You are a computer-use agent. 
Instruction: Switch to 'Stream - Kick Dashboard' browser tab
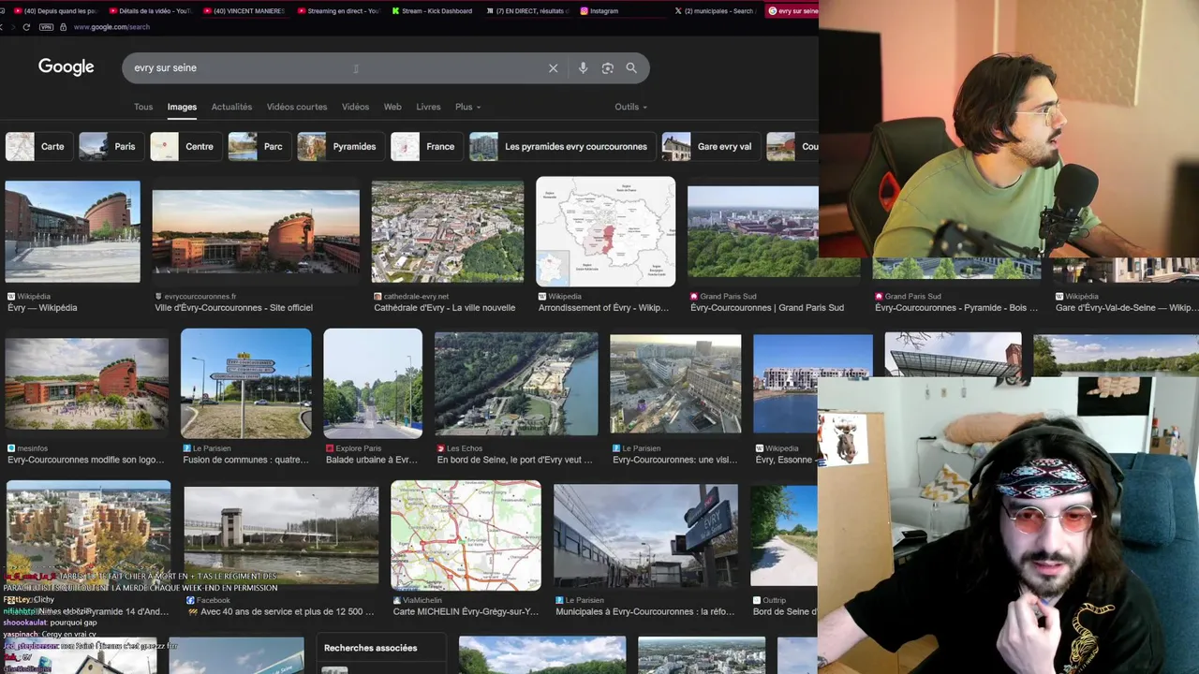[434, 11]
